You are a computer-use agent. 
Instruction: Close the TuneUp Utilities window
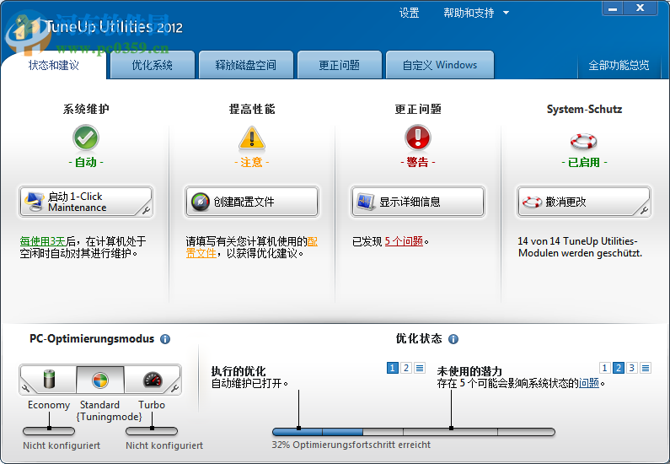coord(641,8)
